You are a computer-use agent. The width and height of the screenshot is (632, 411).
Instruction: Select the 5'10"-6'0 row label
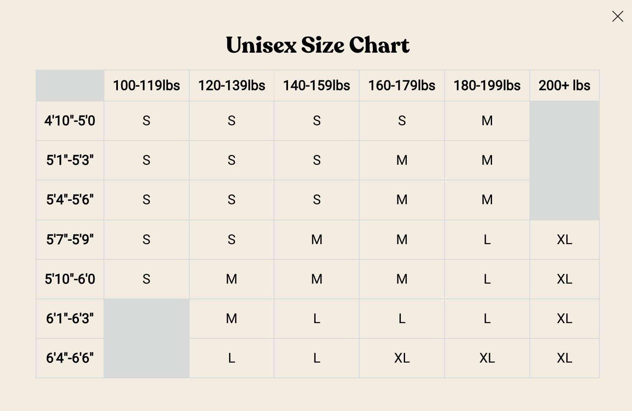[x=70, y=279]
